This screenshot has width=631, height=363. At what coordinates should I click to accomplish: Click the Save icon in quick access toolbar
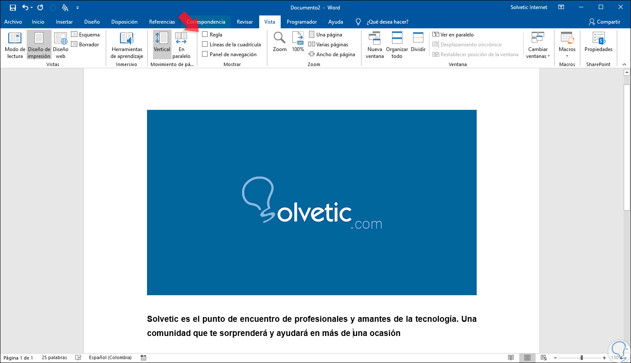click(x=13, y=8)
